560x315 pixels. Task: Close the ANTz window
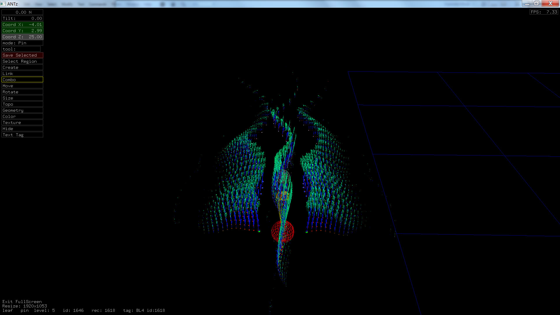click(550, 3)
